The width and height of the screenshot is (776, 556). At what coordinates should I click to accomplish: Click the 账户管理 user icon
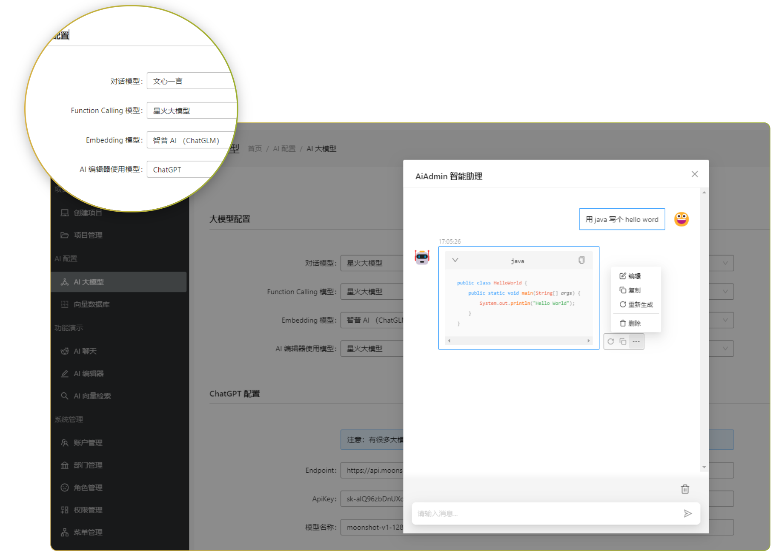click(65, 443)
